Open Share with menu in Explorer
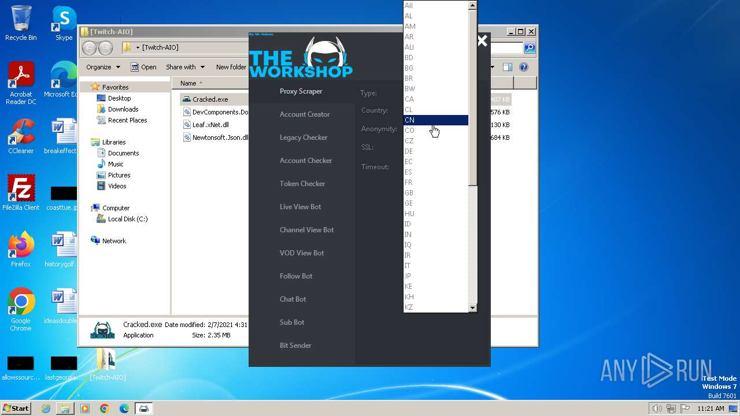Image resolution: width=740 pixels, height=416 pixels. click(185, 67)
